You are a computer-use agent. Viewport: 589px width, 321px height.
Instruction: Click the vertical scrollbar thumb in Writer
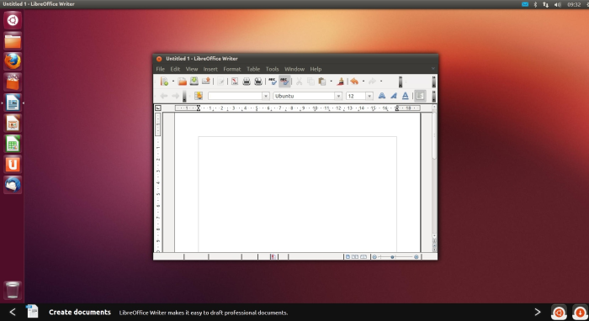point(435,136)
